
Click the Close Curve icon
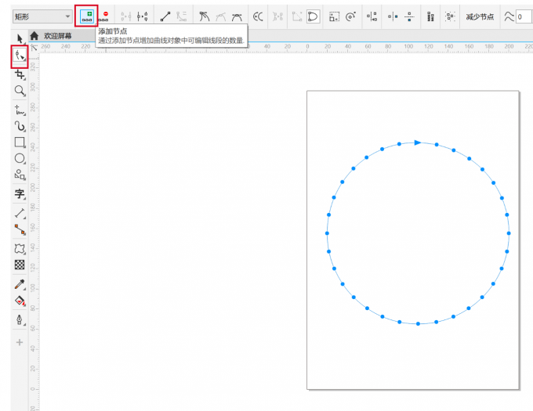tap(313, 16)
